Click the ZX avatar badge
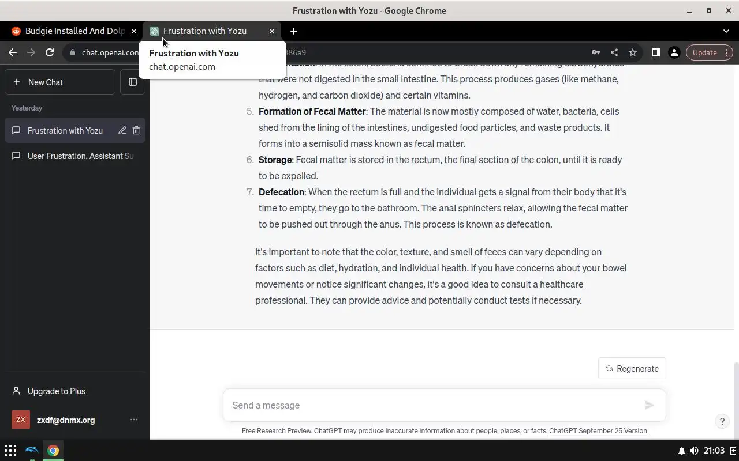This screenshot has width=739, height=461. click(x=21, y=420)
